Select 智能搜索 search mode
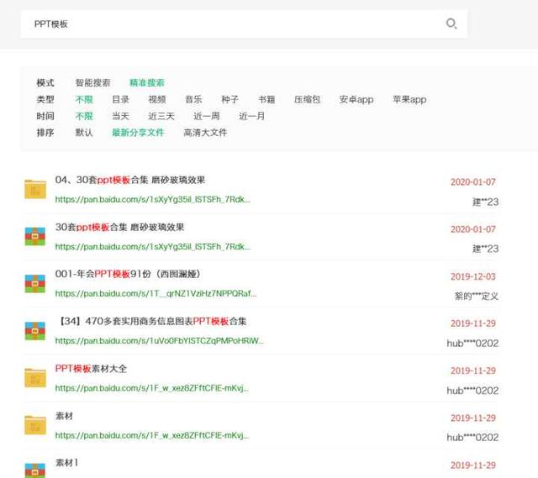 (x=92, y=82)
